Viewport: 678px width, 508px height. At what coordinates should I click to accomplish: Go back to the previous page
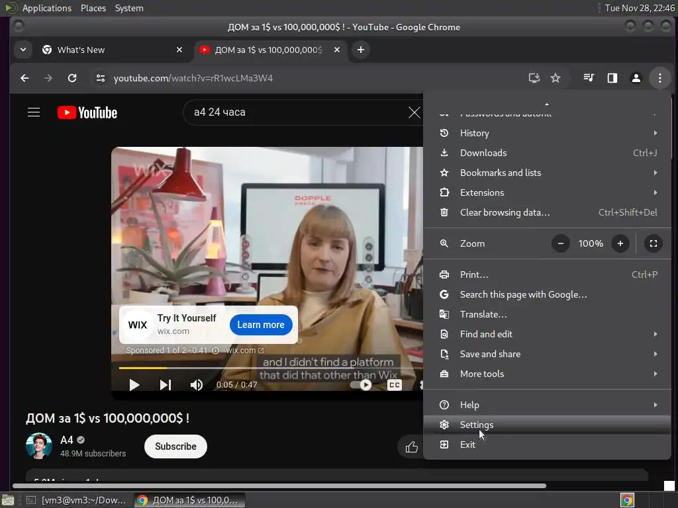(x=24, y=78)
